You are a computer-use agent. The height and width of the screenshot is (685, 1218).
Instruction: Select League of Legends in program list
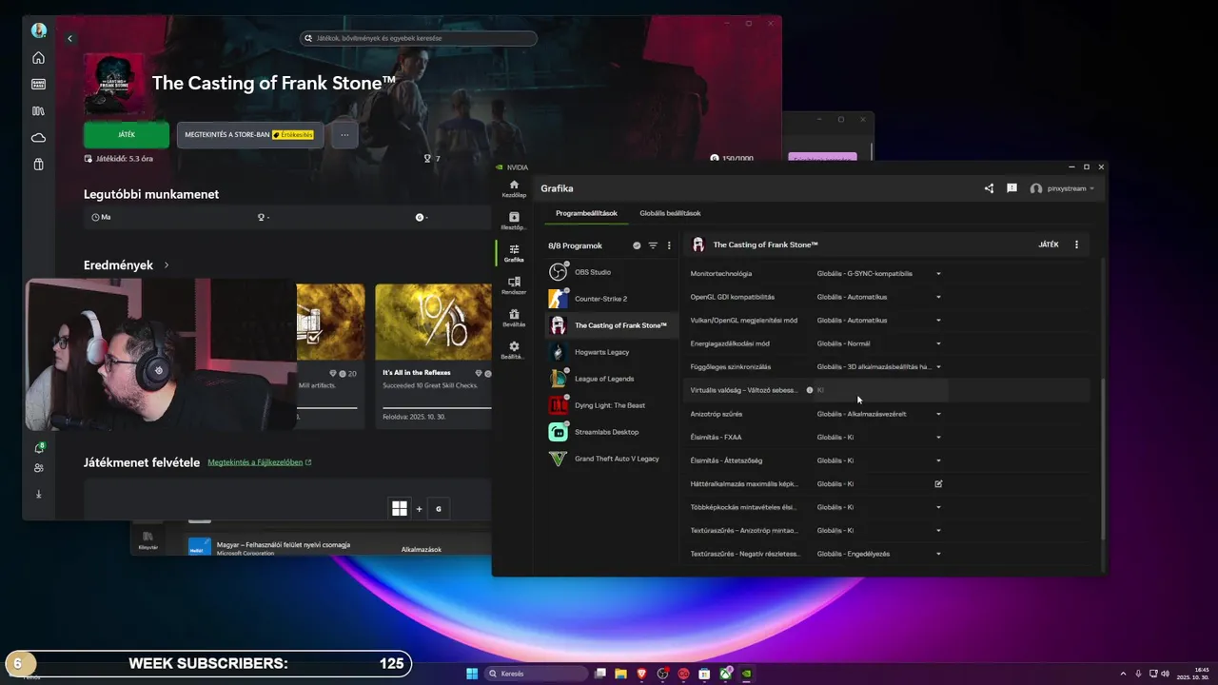[611, 379]
